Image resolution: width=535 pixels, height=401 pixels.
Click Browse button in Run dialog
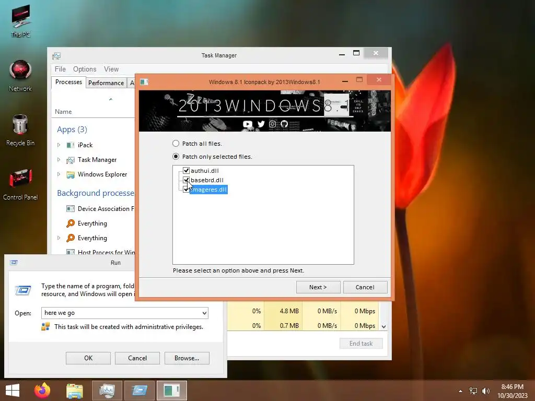pyautogui.click(x=187, y=358)
